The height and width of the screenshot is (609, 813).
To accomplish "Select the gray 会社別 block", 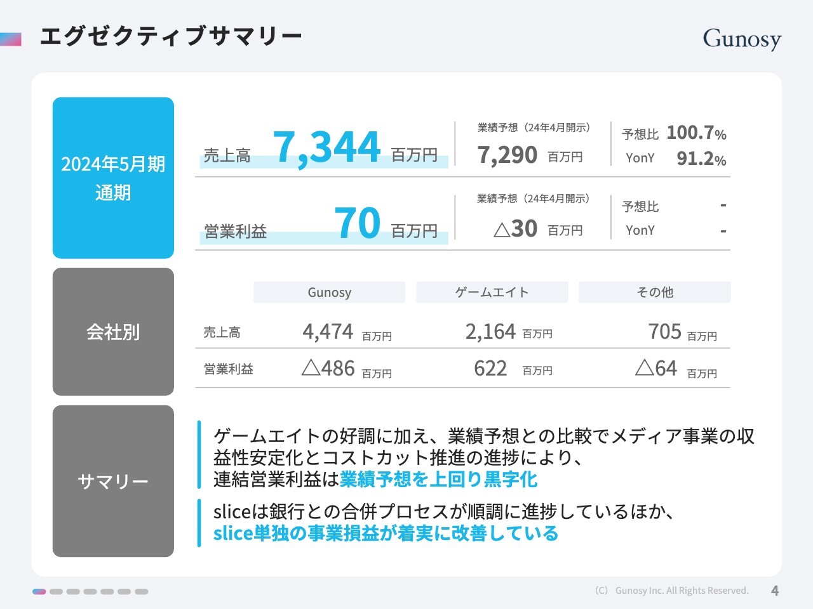I will point(113,332).
